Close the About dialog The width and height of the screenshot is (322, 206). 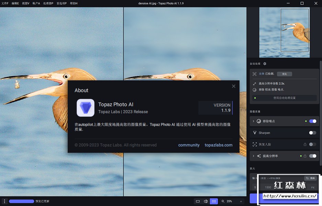[x=233, y=86]
